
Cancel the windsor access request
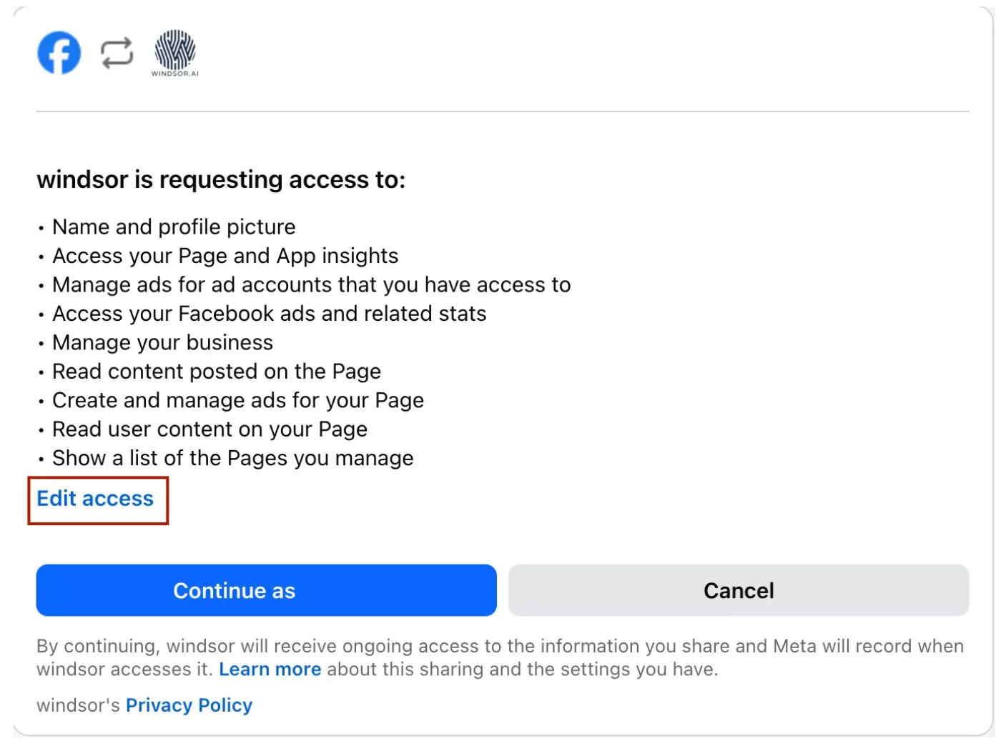pos(739,590)
